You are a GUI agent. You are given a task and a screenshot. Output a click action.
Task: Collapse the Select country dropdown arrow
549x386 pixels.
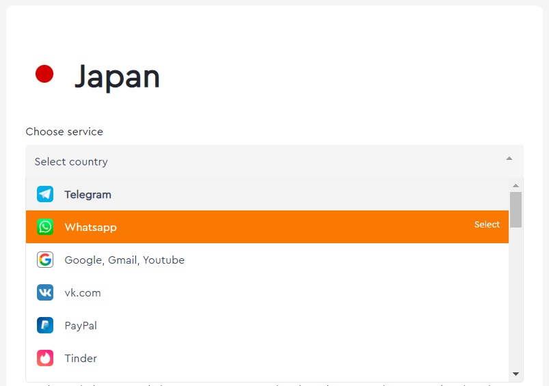[509, 158]
